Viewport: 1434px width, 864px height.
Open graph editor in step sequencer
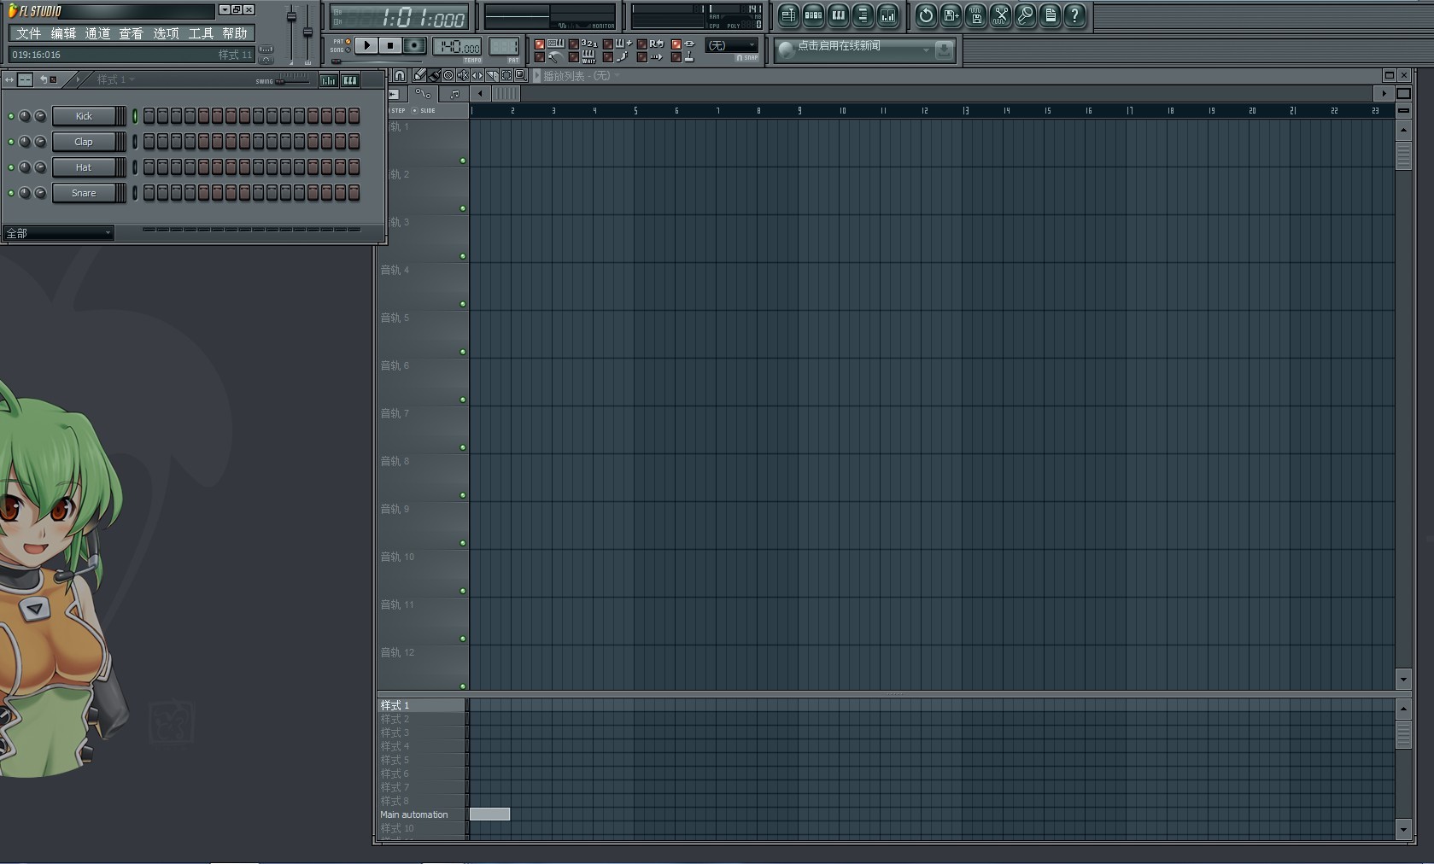(328, 80)
